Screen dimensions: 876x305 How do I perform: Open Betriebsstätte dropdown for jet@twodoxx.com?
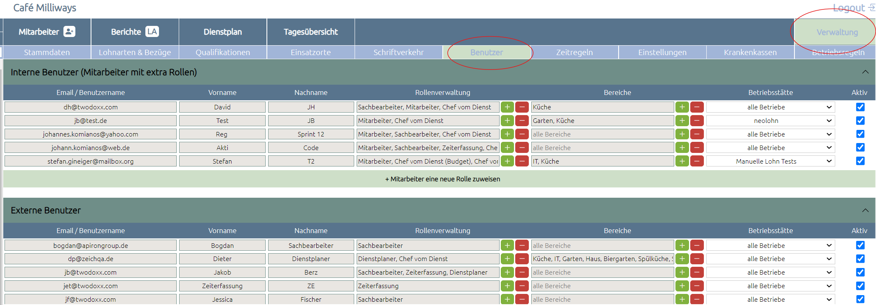pyautogui.click(x=771, y=286)
